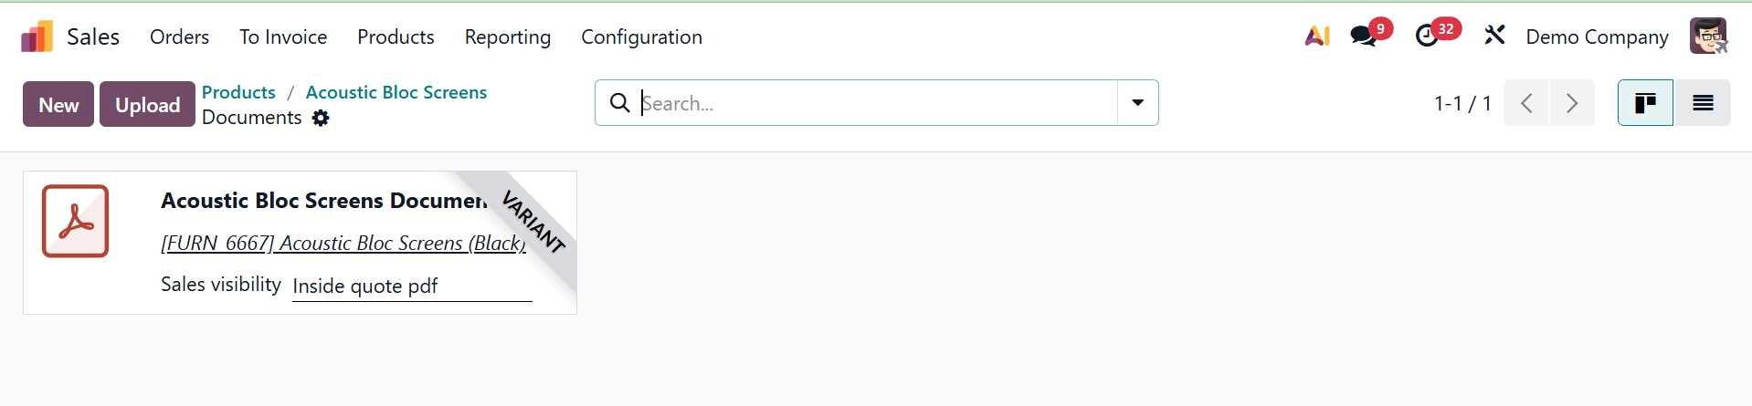Image resolution: width=1752 pixels, height=406 pixels.
Task: Open the activities clock icon
Action: click(1426, 36)
